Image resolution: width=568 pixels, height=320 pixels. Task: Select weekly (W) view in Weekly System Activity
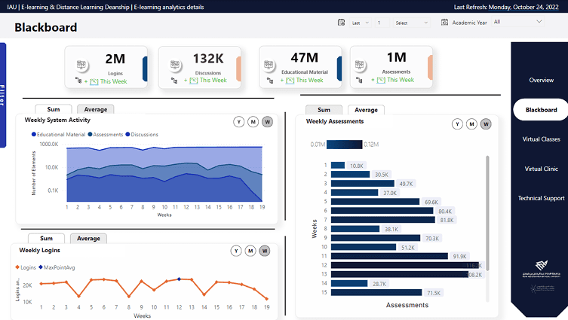coord(267,122)
